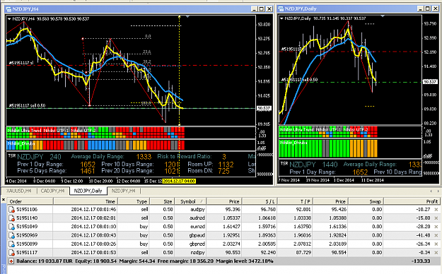Expand the NZDJPY,H4 chart info dropdown arrow
Screen dimensions: 442x274
pyautogui.click(x=9, y=19)
